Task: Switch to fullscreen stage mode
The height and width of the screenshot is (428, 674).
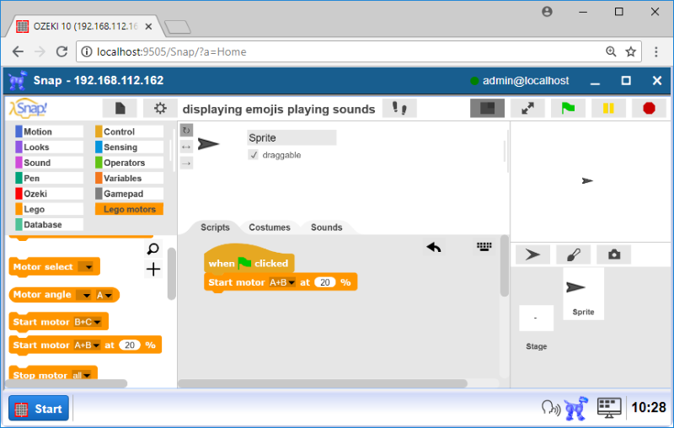Action: click(527, 108)
